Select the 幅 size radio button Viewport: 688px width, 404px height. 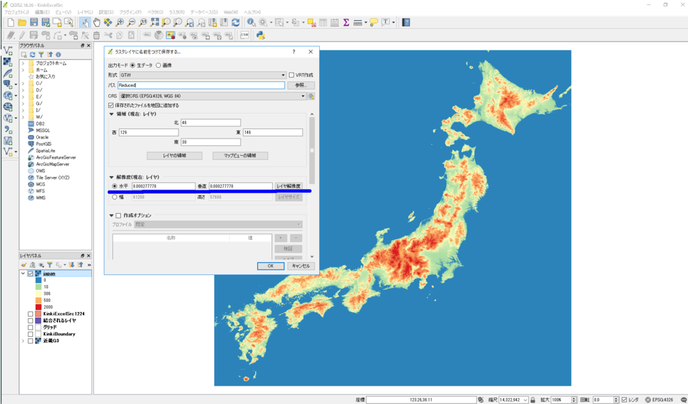click(114, 197)
